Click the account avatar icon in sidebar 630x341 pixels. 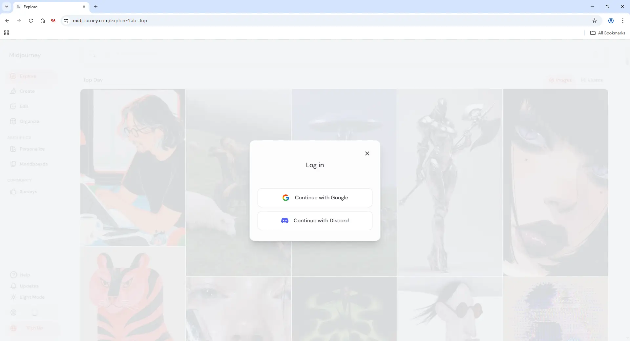[13, 312]
